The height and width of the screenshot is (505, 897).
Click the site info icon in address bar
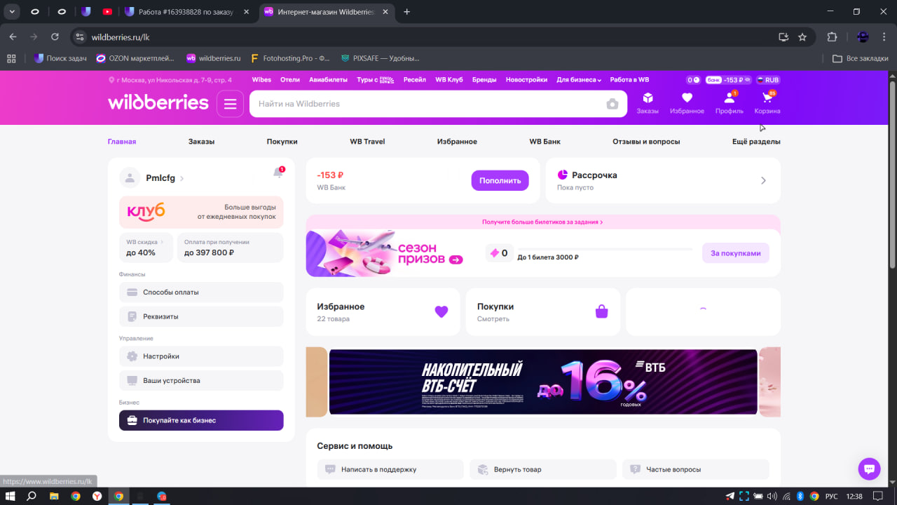(80, 37)
